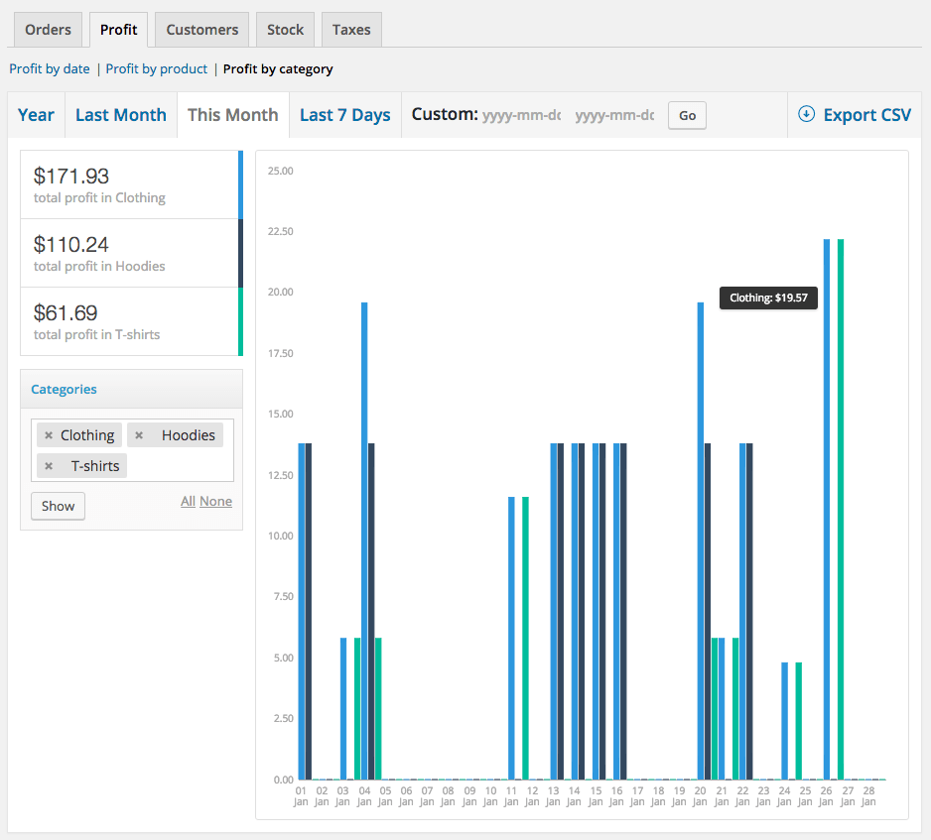The height and width of the screenshot is (840, 931).
Task: Go to the Taxes tab
Action: 351,30
